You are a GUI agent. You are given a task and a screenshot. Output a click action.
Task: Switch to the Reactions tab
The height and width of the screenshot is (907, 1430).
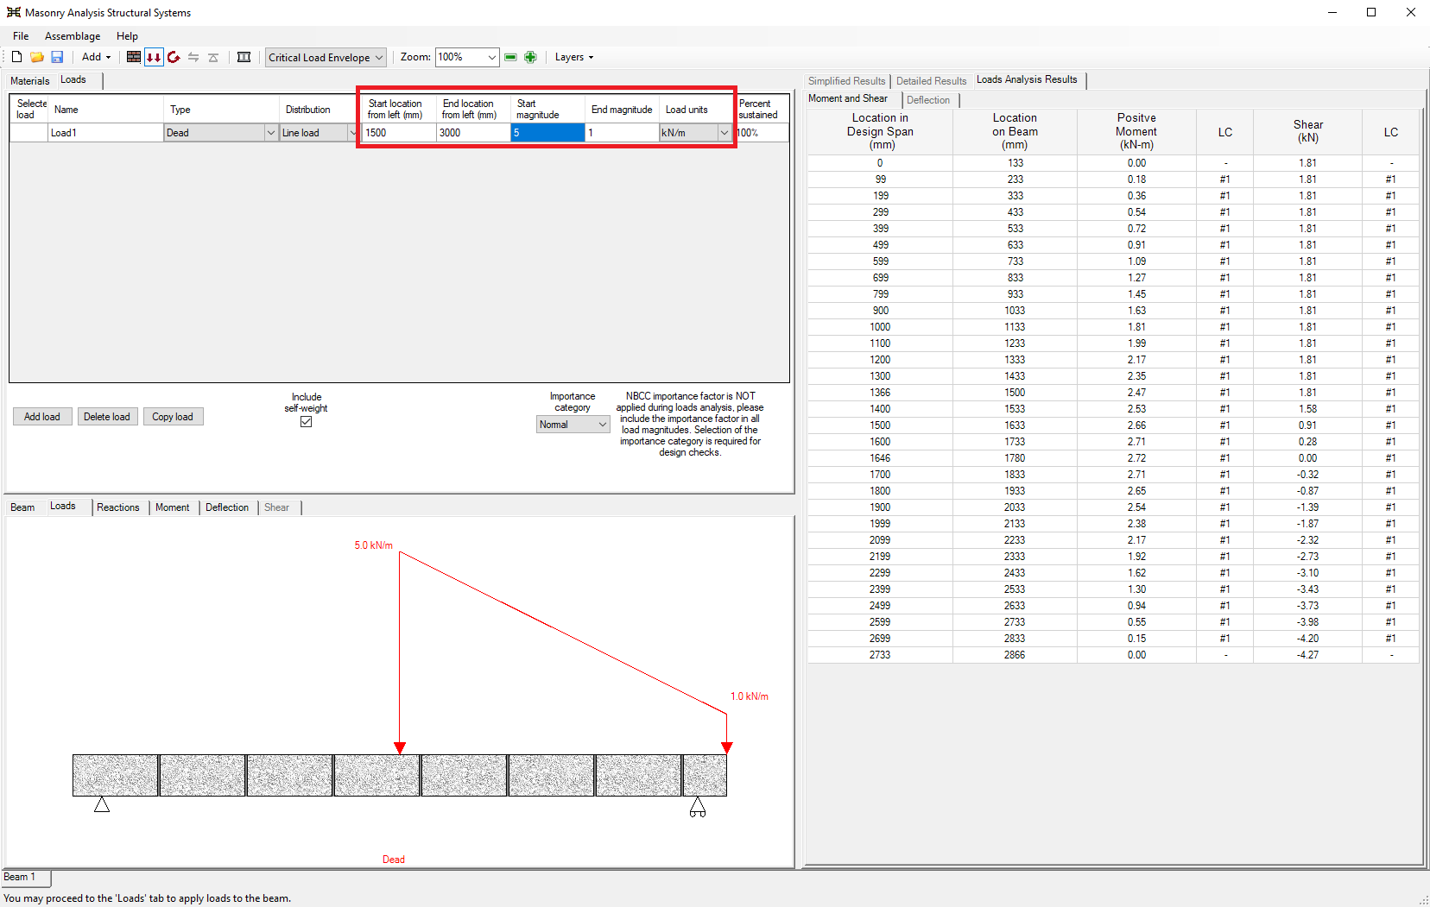(x=117, y=507)
